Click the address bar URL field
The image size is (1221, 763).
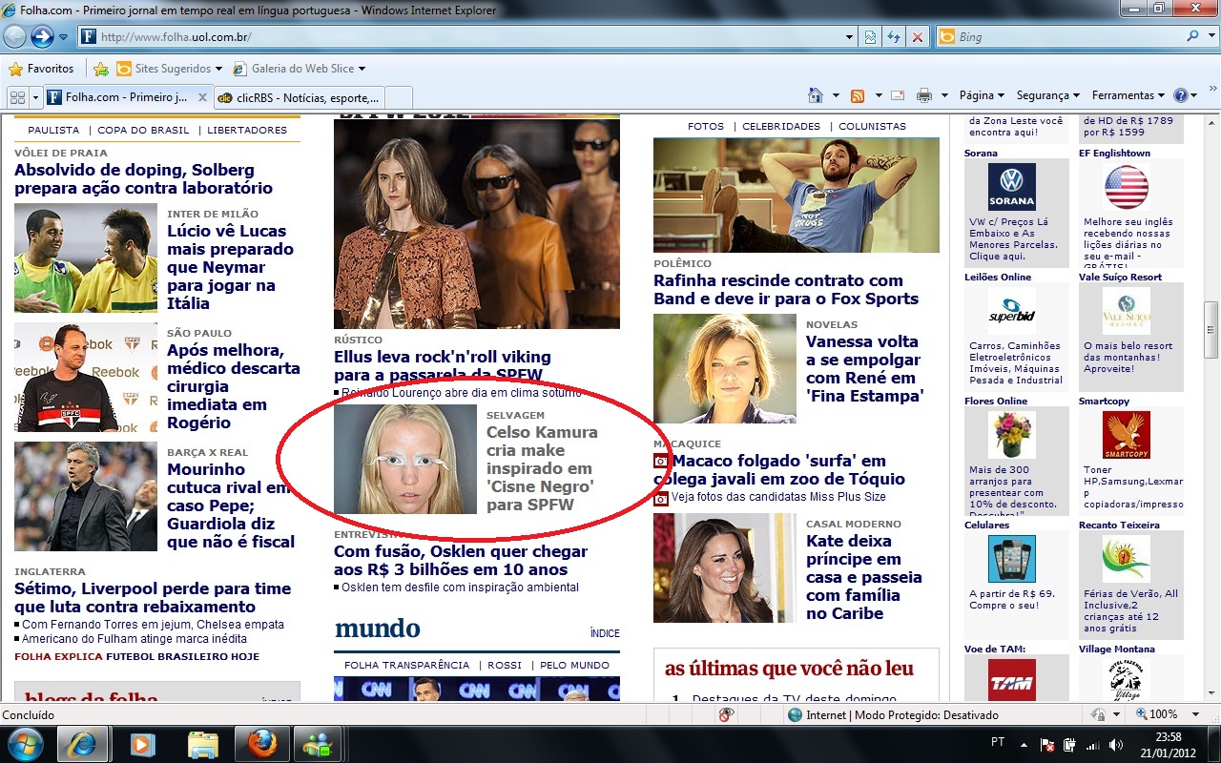(467, 37)
